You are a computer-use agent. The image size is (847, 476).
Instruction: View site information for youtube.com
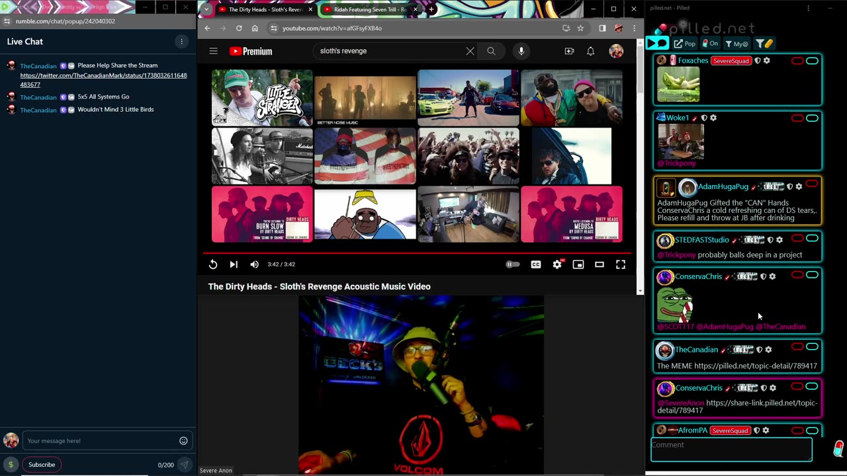(x=273, y=28)
